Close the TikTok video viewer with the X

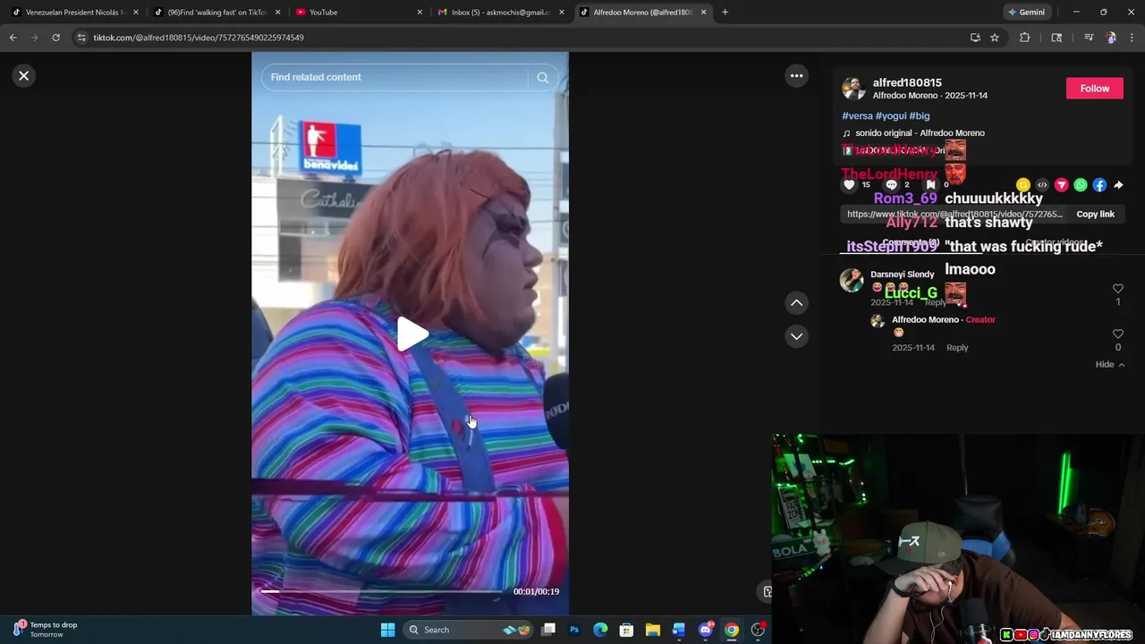(24, 76)
